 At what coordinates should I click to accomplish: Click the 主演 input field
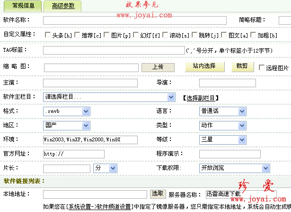90,83
